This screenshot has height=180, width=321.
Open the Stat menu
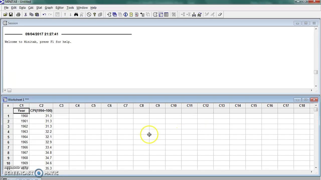tap(39, 8)
